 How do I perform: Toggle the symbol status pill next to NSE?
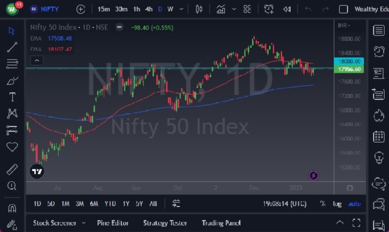click(x=119, y=27)
